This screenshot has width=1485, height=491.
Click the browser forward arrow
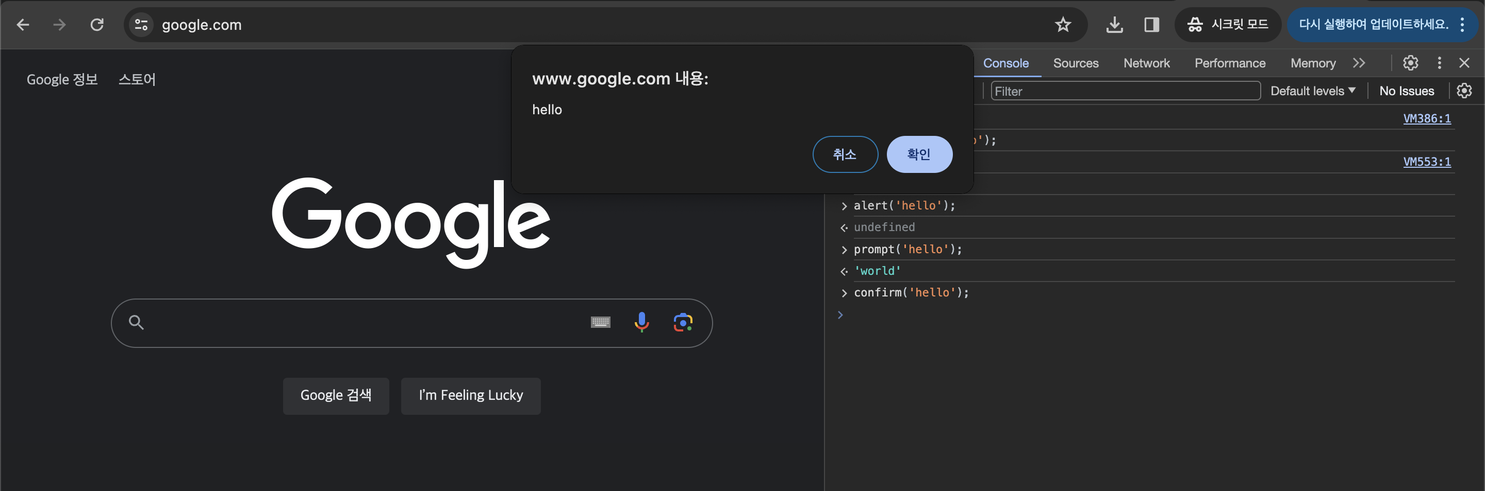point(59,25)
